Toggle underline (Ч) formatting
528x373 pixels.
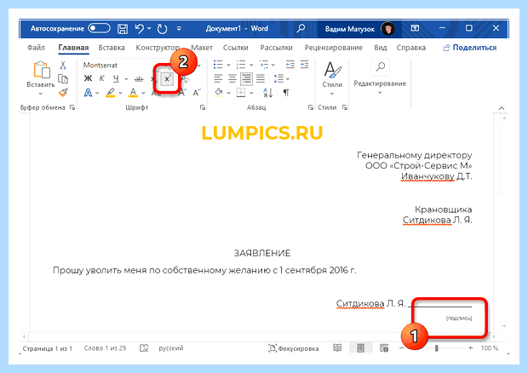point(116,79)
